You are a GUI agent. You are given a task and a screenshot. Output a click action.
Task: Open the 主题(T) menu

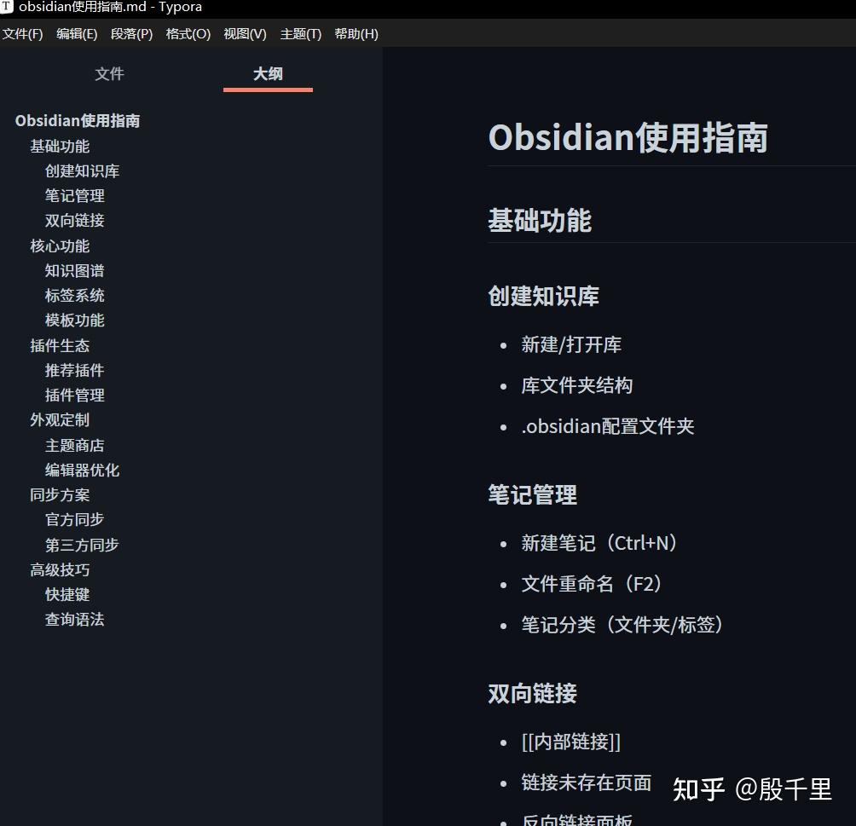[x=299, y=34]
